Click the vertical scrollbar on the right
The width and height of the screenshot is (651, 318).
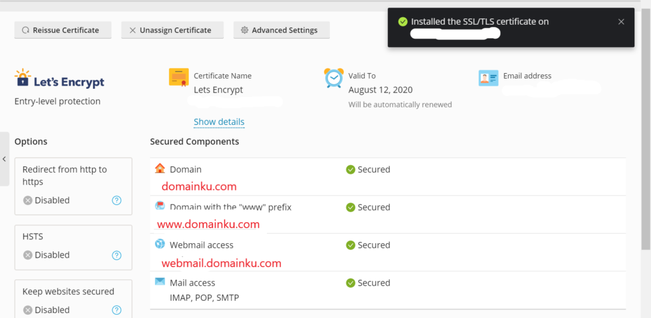[646, 131]
